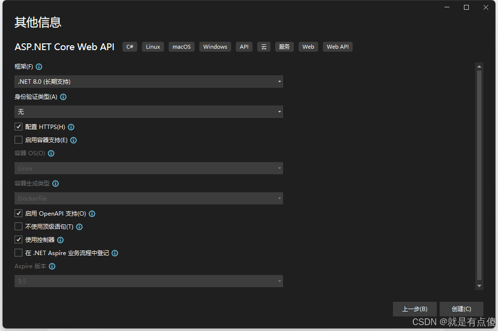Click the Web tag
Image resolution: width=498 pixels, height=331 pixels.
tap(308, 47)
